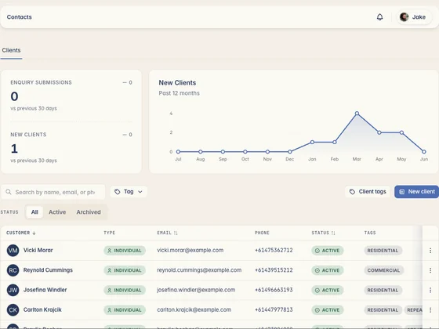Click josefina.windler@example.com email
The image size is (439, 329).
point(196,290)
